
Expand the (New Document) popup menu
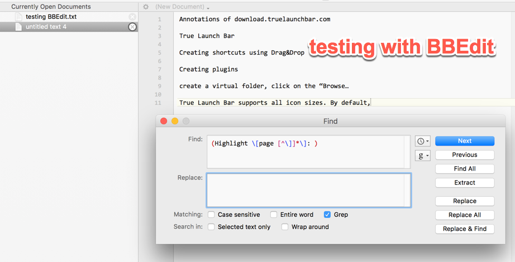(x=182, y=7)
